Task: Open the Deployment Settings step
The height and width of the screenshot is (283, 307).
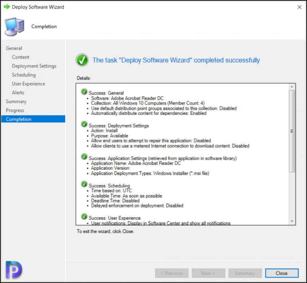Action: coord(34,66)
